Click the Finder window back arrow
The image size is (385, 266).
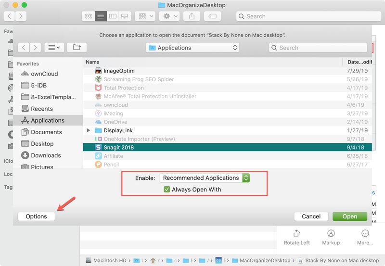9,16
